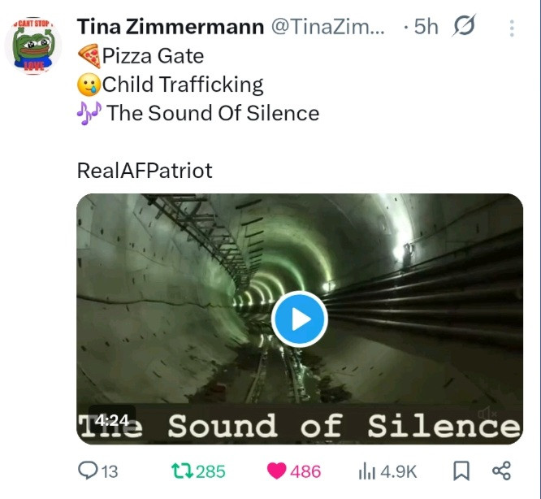Open the three-dot more options menu
This screenshot has width=541, height=499.
pyautogui.click(x=512, y=28)
